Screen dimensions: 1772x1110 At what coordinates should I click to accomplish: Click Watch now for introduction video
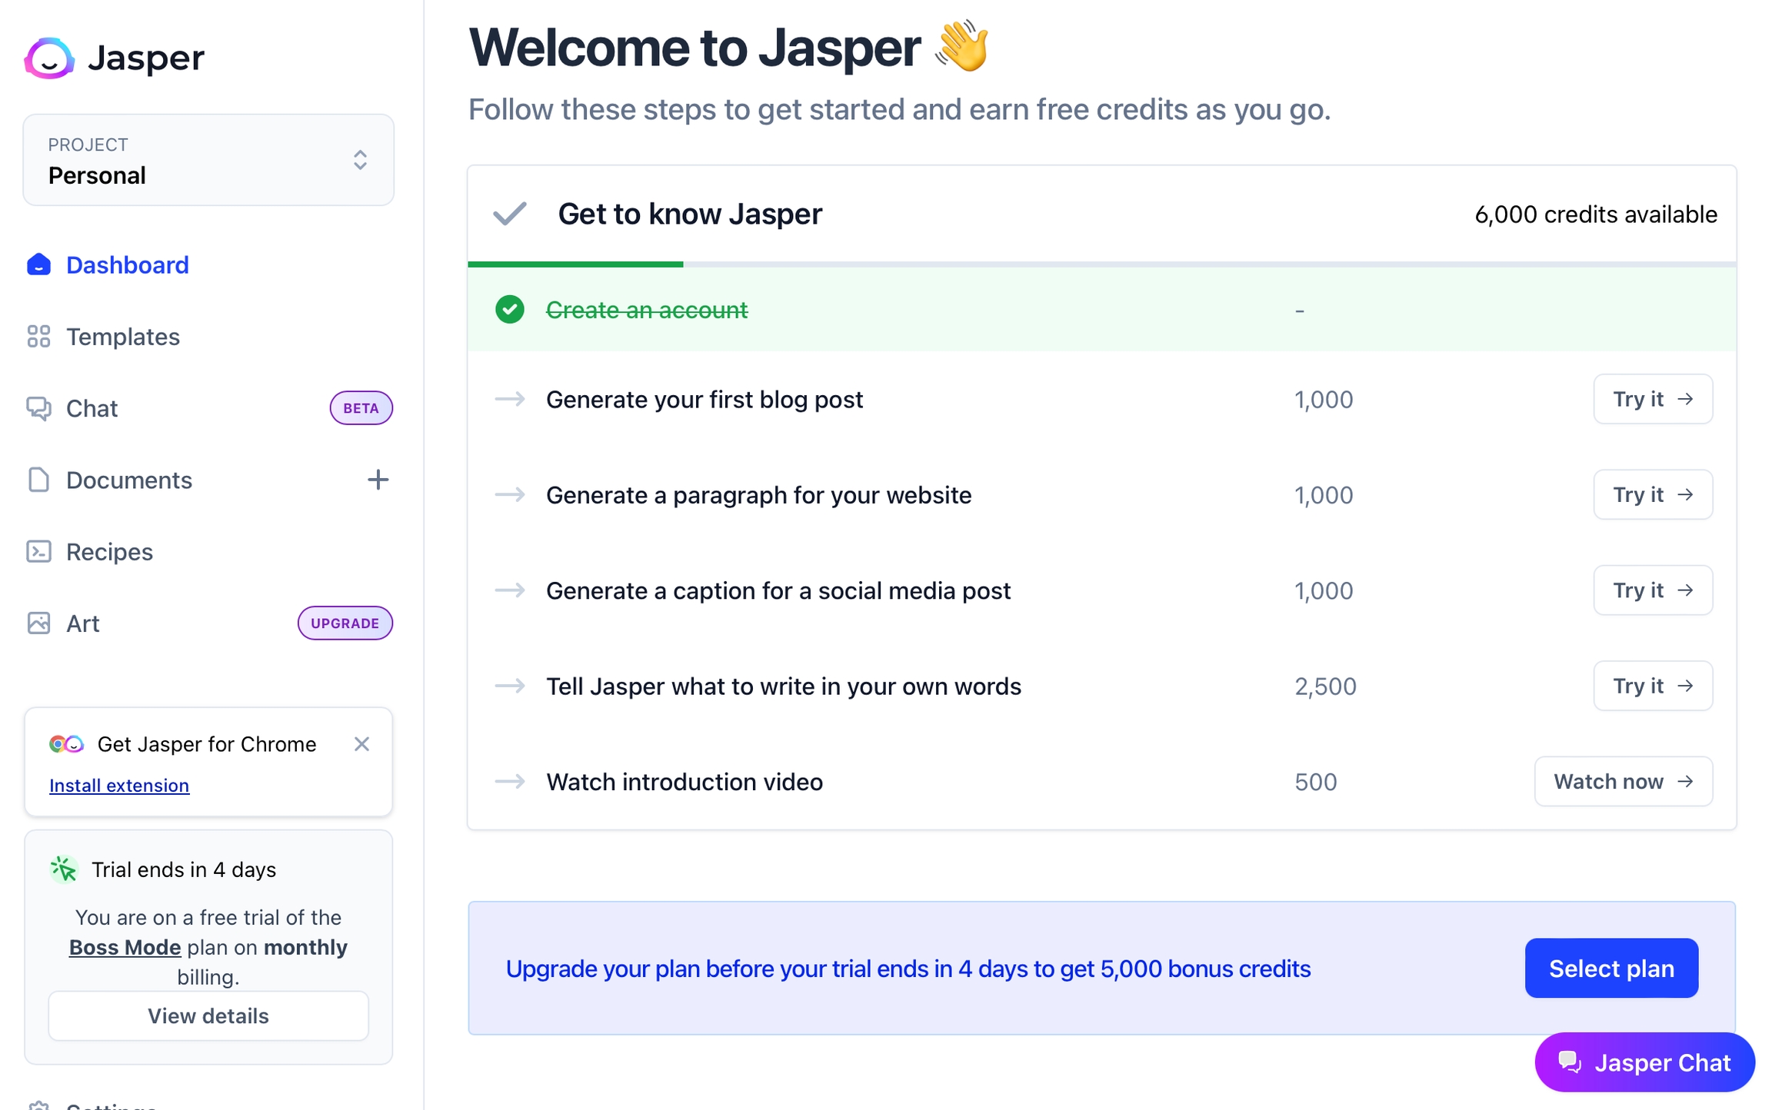pos(1623,782)
